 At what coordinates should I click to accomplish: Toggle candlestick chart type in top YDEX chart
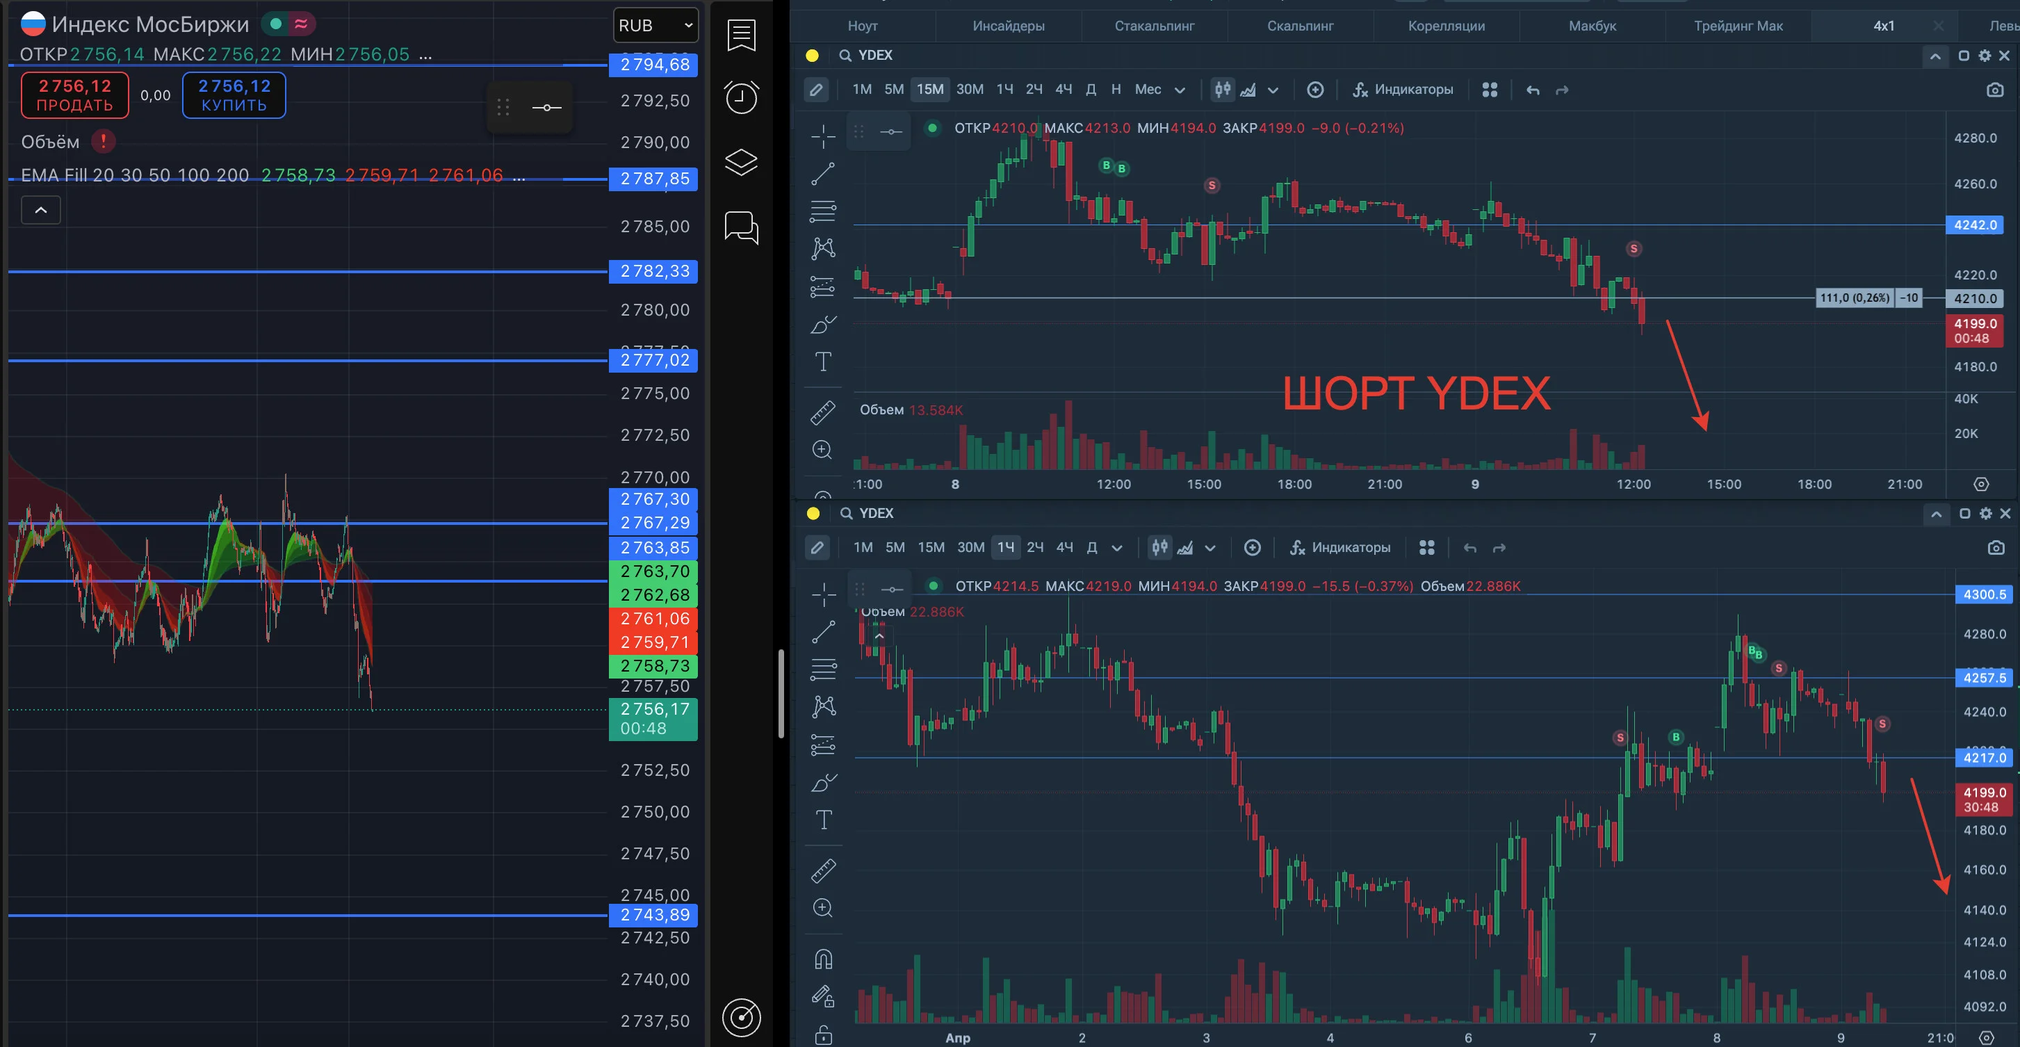1223,90
